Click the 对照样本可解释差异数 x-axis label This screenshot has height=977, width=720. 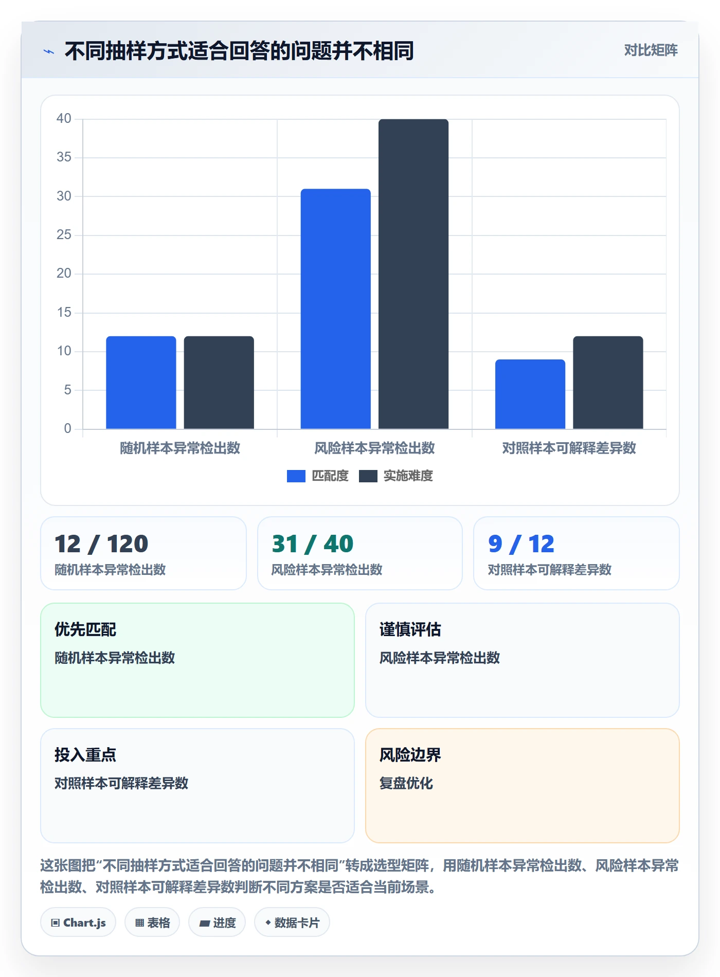coord(569,448)
